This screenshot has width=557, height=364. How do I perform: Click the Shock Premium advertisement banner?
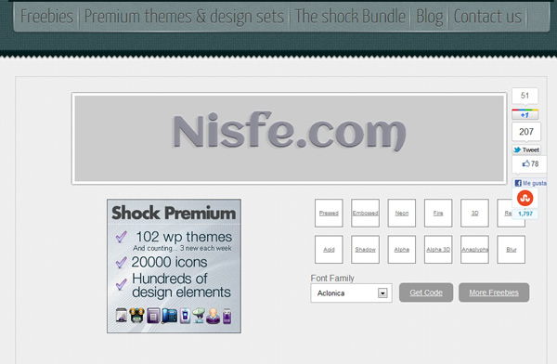(175, 266)
